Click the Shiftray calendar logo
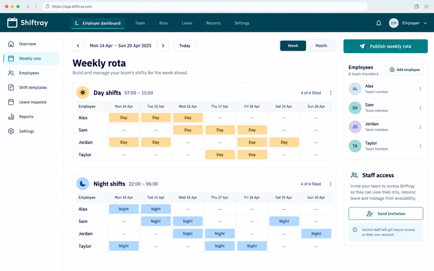Viewport: 434px width, 271px height. (12, 23)
